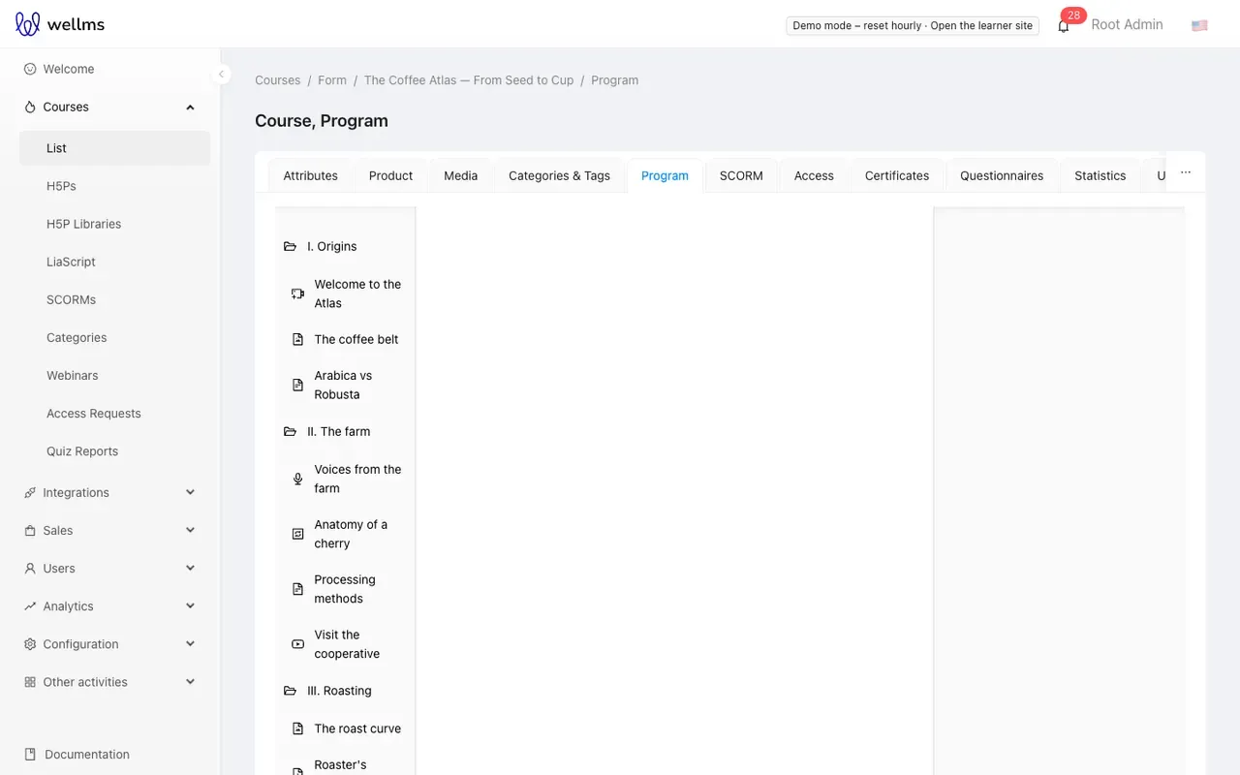Viewport: 1240px width, 775px height.
Task: Click folder icon of I. Origins
Action: [x=290, y=246]
